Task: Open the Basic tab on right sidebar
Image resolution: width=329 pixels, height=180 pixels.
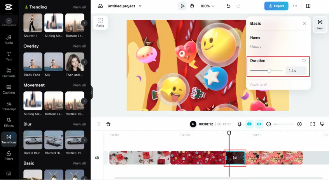Action: pos(320,24)
